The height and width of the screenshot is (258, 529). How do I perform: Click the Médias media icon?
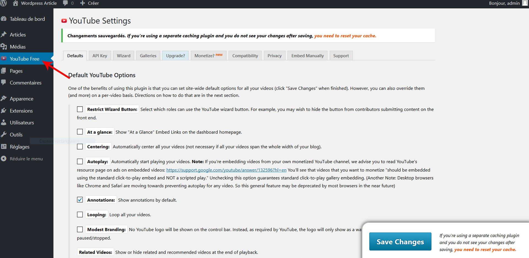click(4, 47)
